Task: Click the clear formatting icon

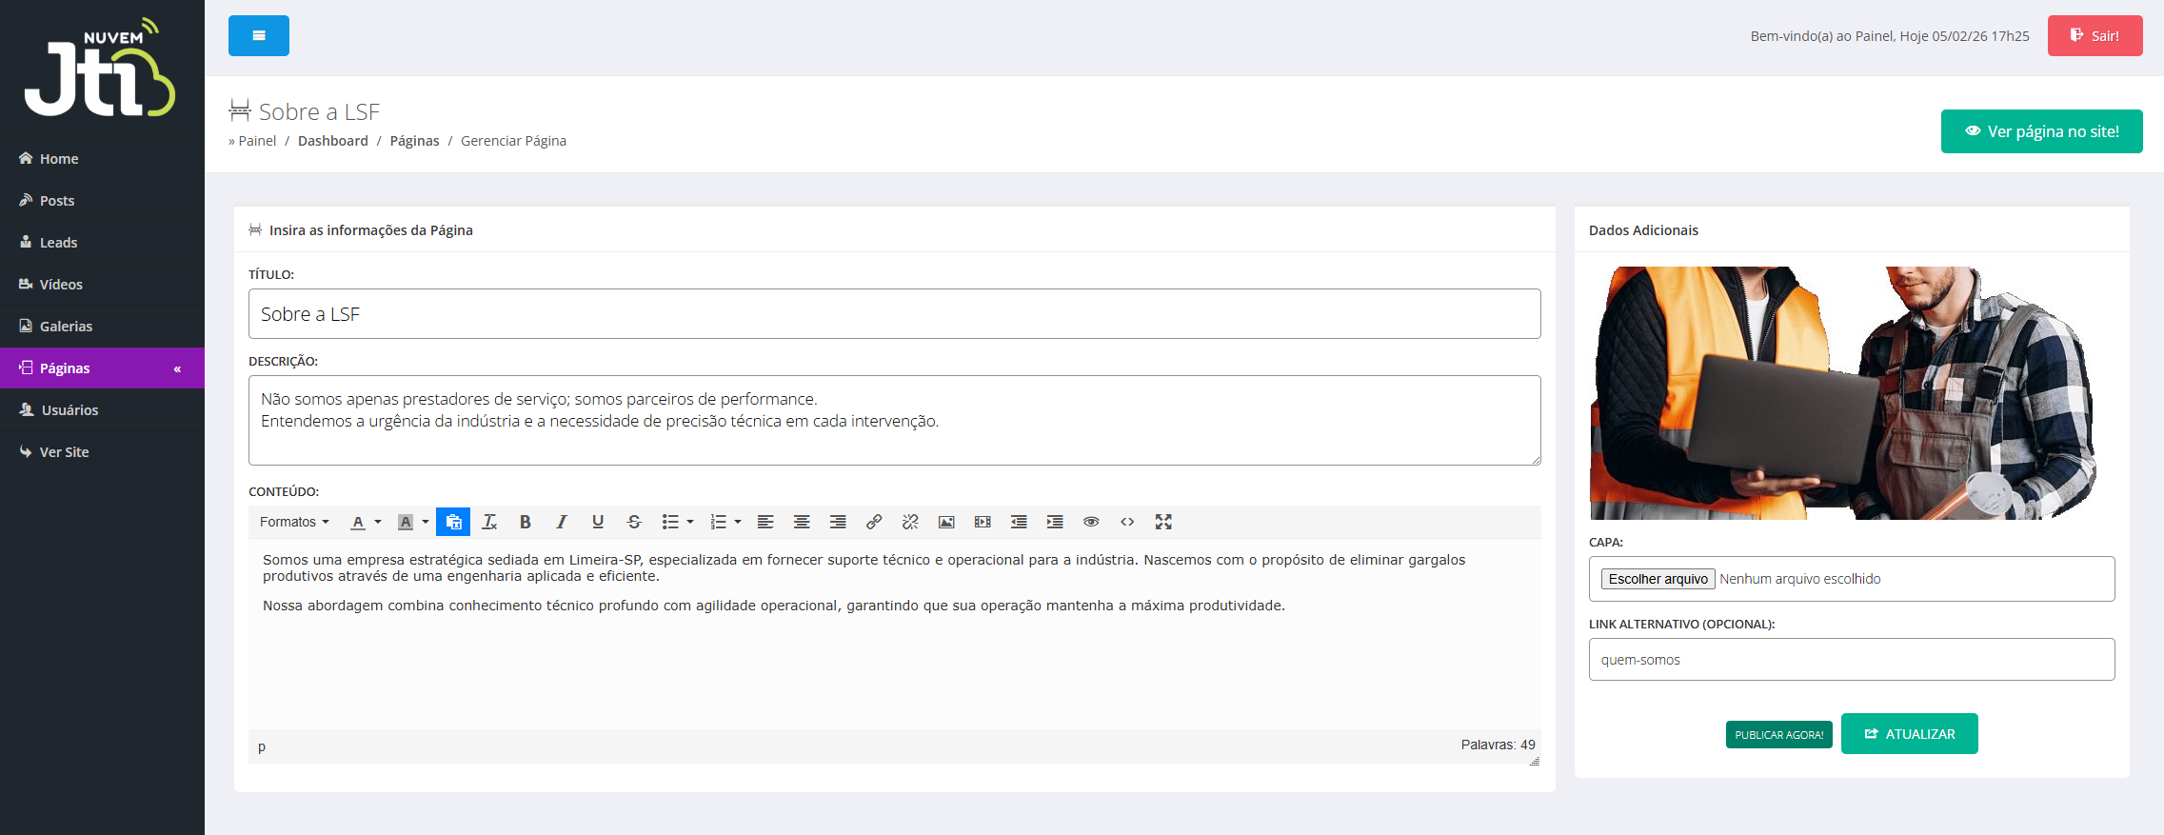Action: 489,522
